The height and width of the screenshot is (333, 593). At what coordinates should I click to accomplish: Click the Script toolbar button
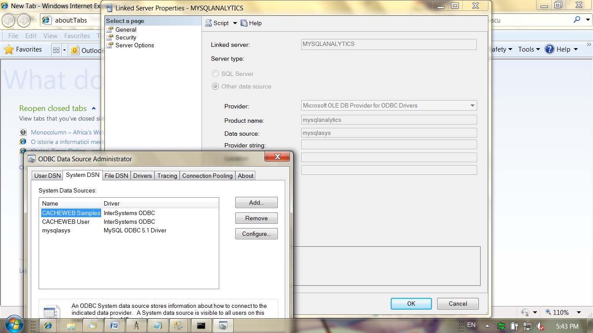pos(217,23)
